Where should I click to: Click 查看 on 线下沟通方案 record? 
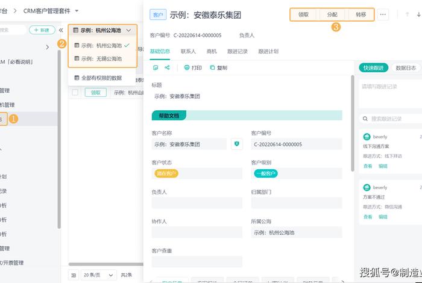[368, 166]
